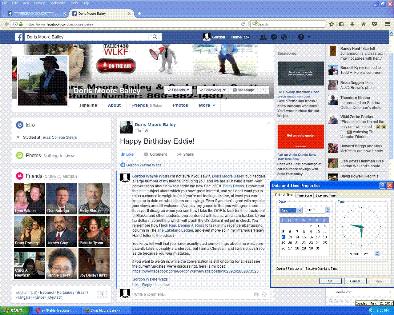The height and width of the screenshot is (315, 394).
Task: Click the Quick Help question mark icon
Action: (301, 37)
